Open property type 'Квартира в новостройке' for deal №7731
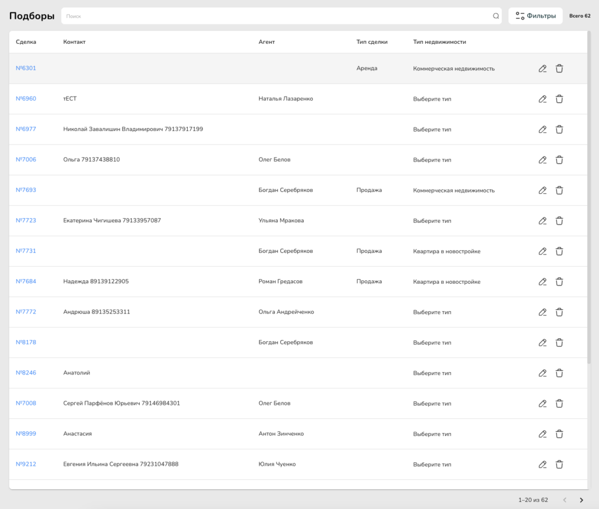Screen dimensions: 599x509 click(x=446, y=251)
